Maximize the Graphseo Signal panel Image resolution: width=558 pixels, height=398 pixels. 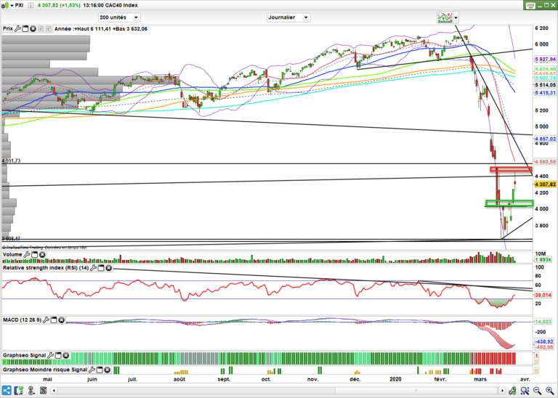tap(59, 354)
